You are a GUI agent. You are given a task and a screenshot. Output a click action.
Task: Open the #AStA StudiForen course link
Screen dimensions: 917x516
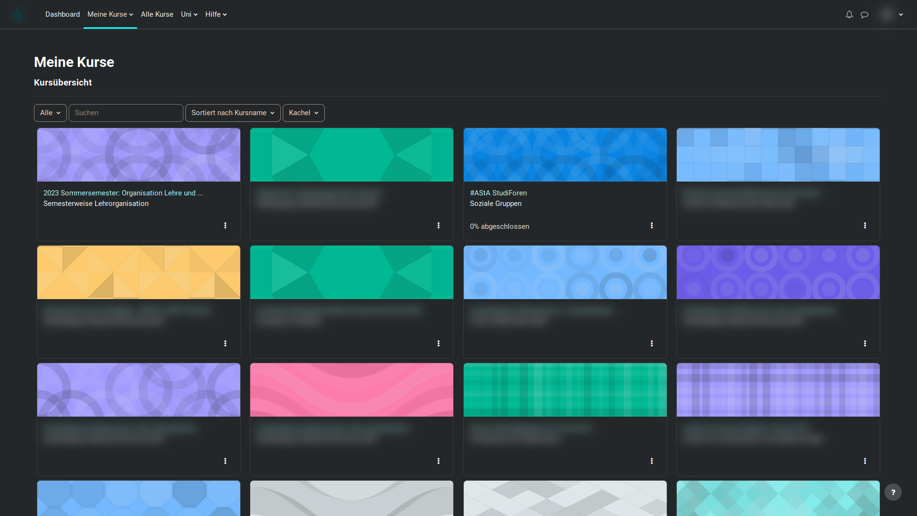pyautogui.click(x=498, y=193)
